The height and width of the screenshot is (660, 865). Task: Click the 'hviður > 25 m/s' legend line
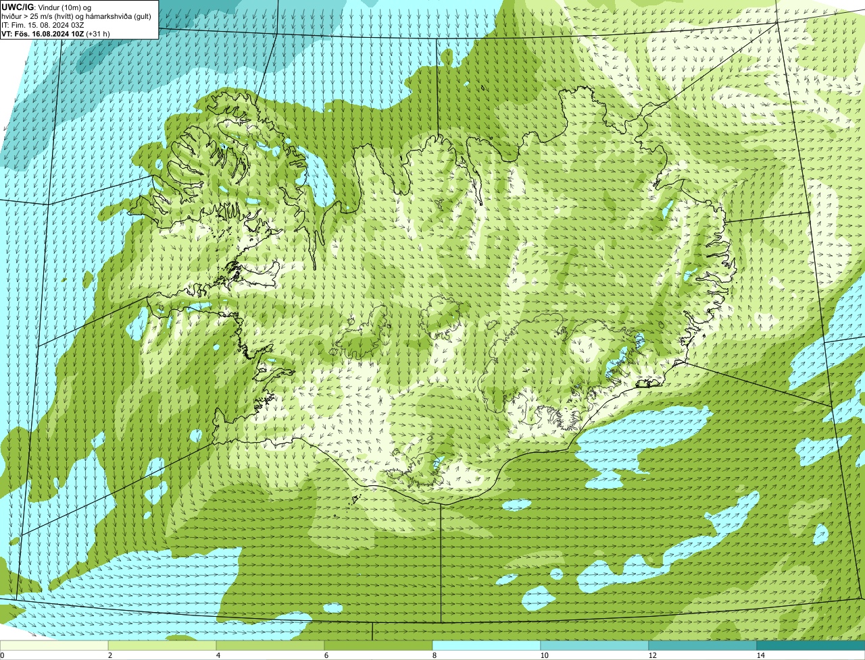[76, 16]
